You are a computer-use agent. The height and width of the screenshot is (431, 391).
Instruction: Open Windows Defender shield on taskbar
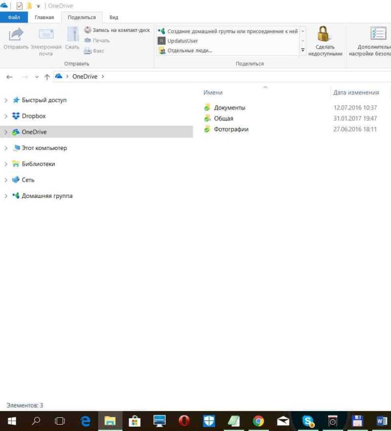[209, 421]
